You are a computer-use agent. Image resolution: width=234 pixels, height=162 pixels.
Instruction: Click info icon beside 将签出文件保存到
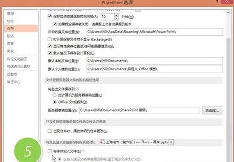77,89
